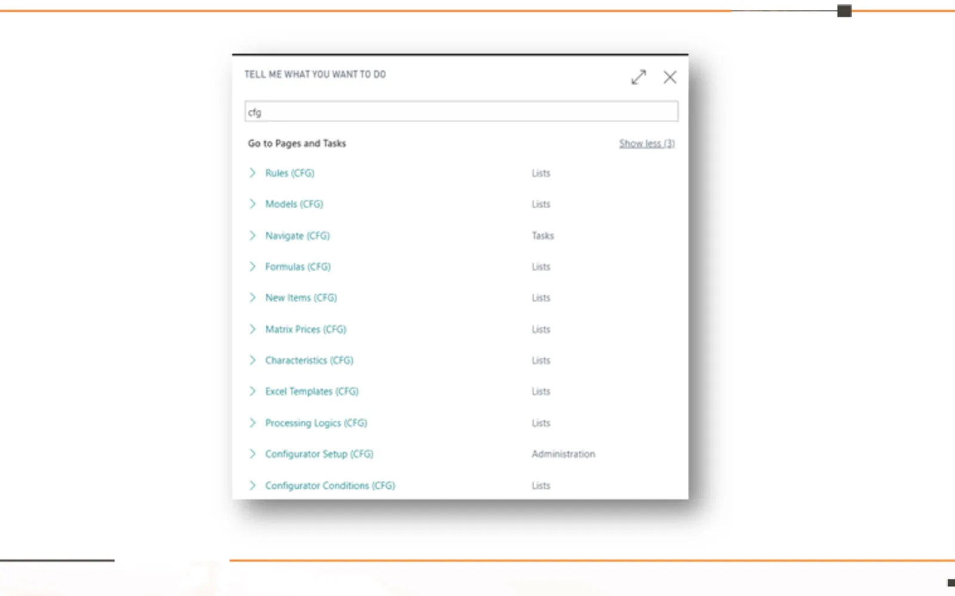Open the Characteristics (CFG) list
Image resolution: width=955 pixels, height=596 pixels.
coord(309,360)
